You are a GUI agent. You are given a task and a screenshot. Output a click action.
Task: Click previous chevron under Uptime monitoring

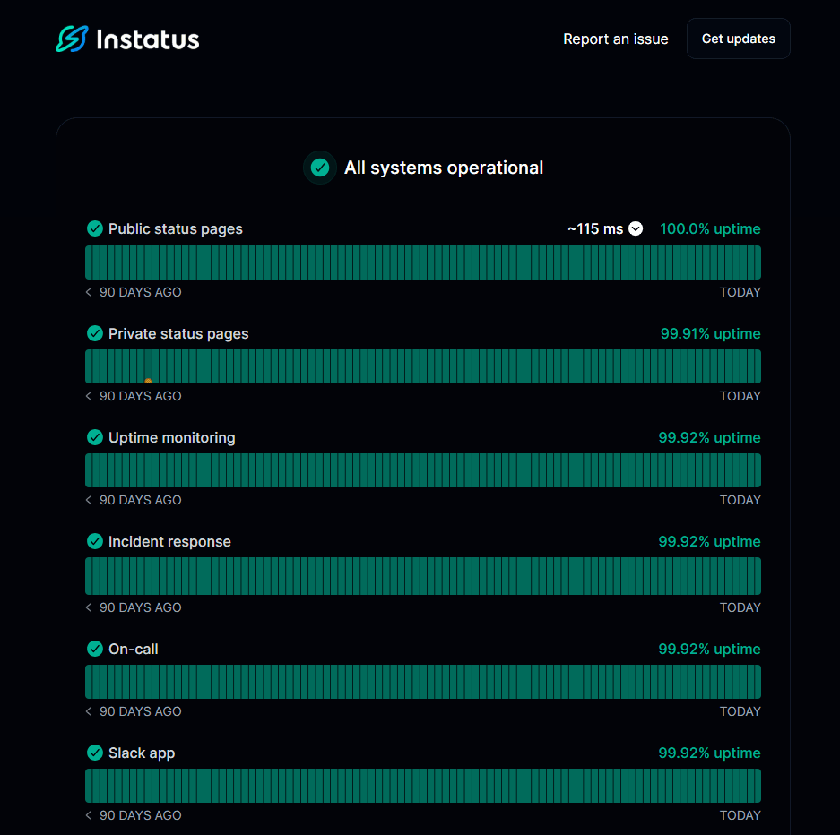point(89,500)
